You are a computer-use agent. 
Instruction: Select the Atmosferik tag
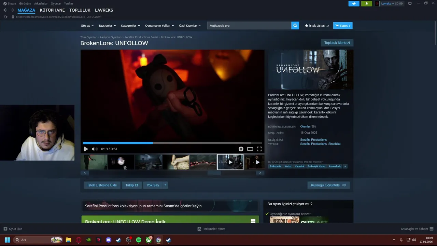pos(335,166)
